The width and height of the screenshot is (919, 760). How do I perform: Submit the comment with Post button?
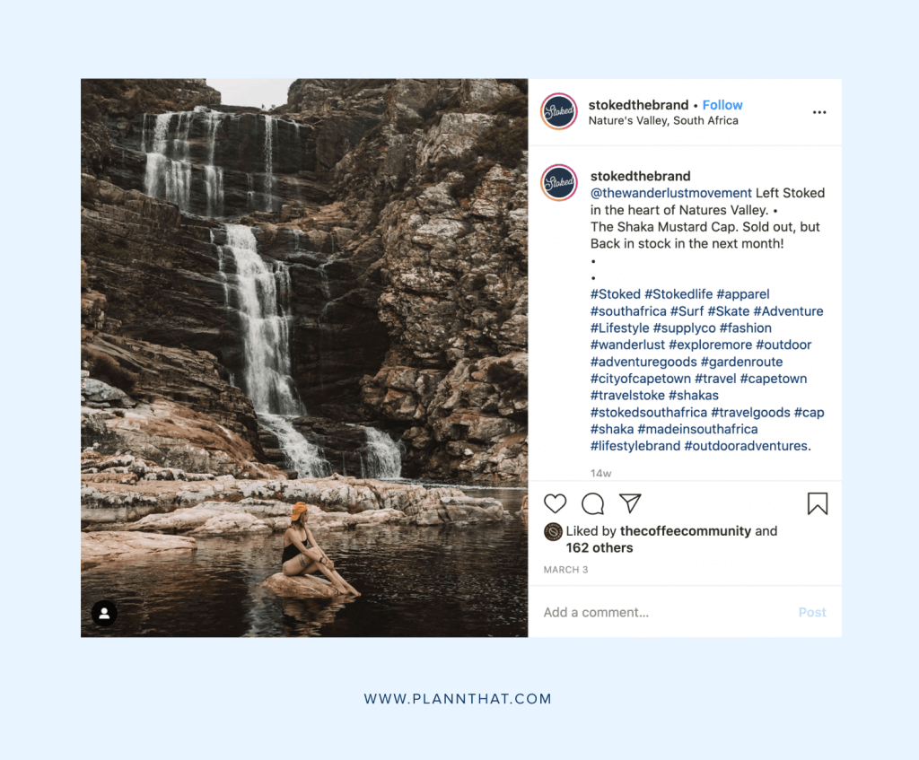click(x=811, y=612)
